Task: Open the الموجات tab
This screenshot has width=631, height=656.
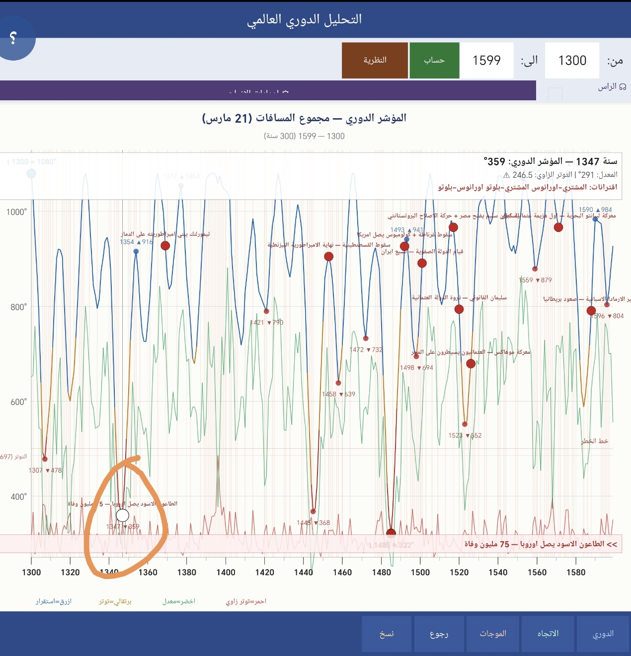Action: [492, 634]
